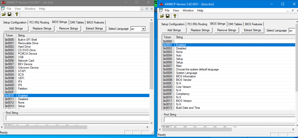Switch to BIOS Features tab in bios.bin window
The height and width of the screenshot is (138, 298).
coord(254,24)
